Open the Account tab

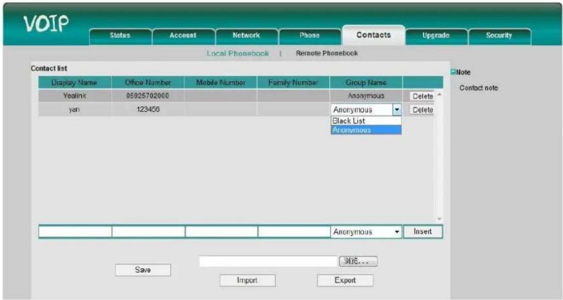tap(183, 35)
